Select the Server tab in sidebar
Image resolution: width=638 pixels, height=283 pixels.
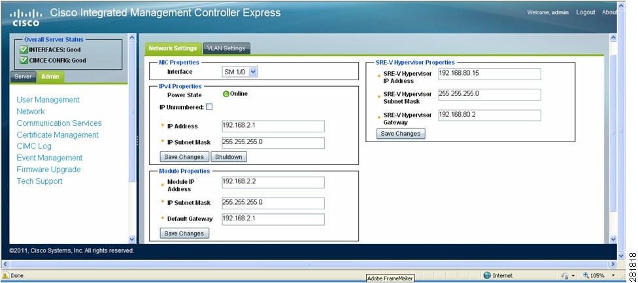tap(23, 77)
